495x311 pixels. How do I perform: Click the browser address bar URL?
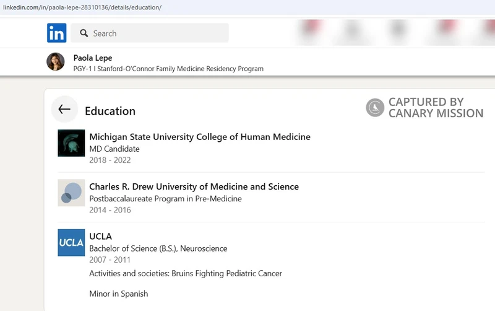[x=82, y=7]
